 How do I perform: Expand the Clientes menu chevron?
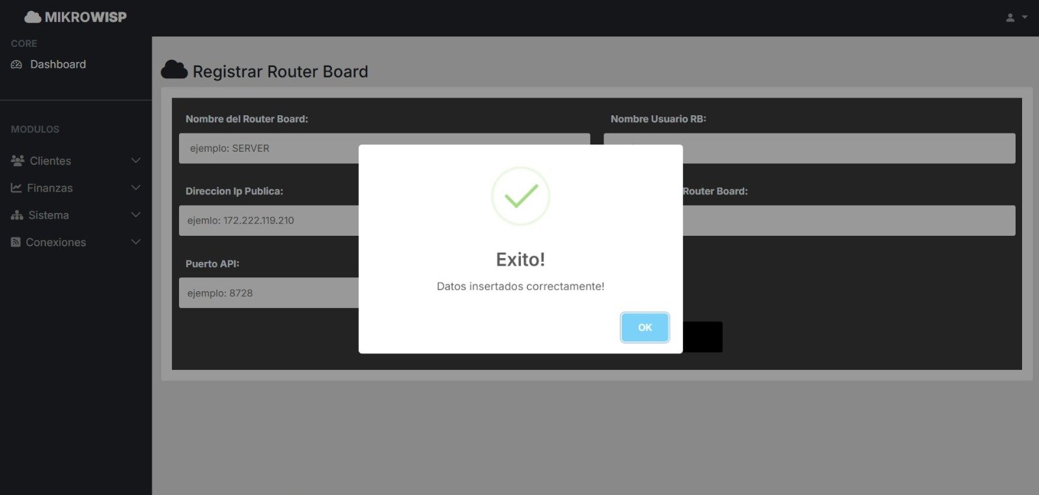click(x=135, y=160)
